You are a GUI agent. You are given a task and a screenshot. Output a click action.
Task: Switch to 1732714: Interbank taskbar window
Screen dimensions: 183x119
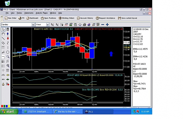click(37, 112)
